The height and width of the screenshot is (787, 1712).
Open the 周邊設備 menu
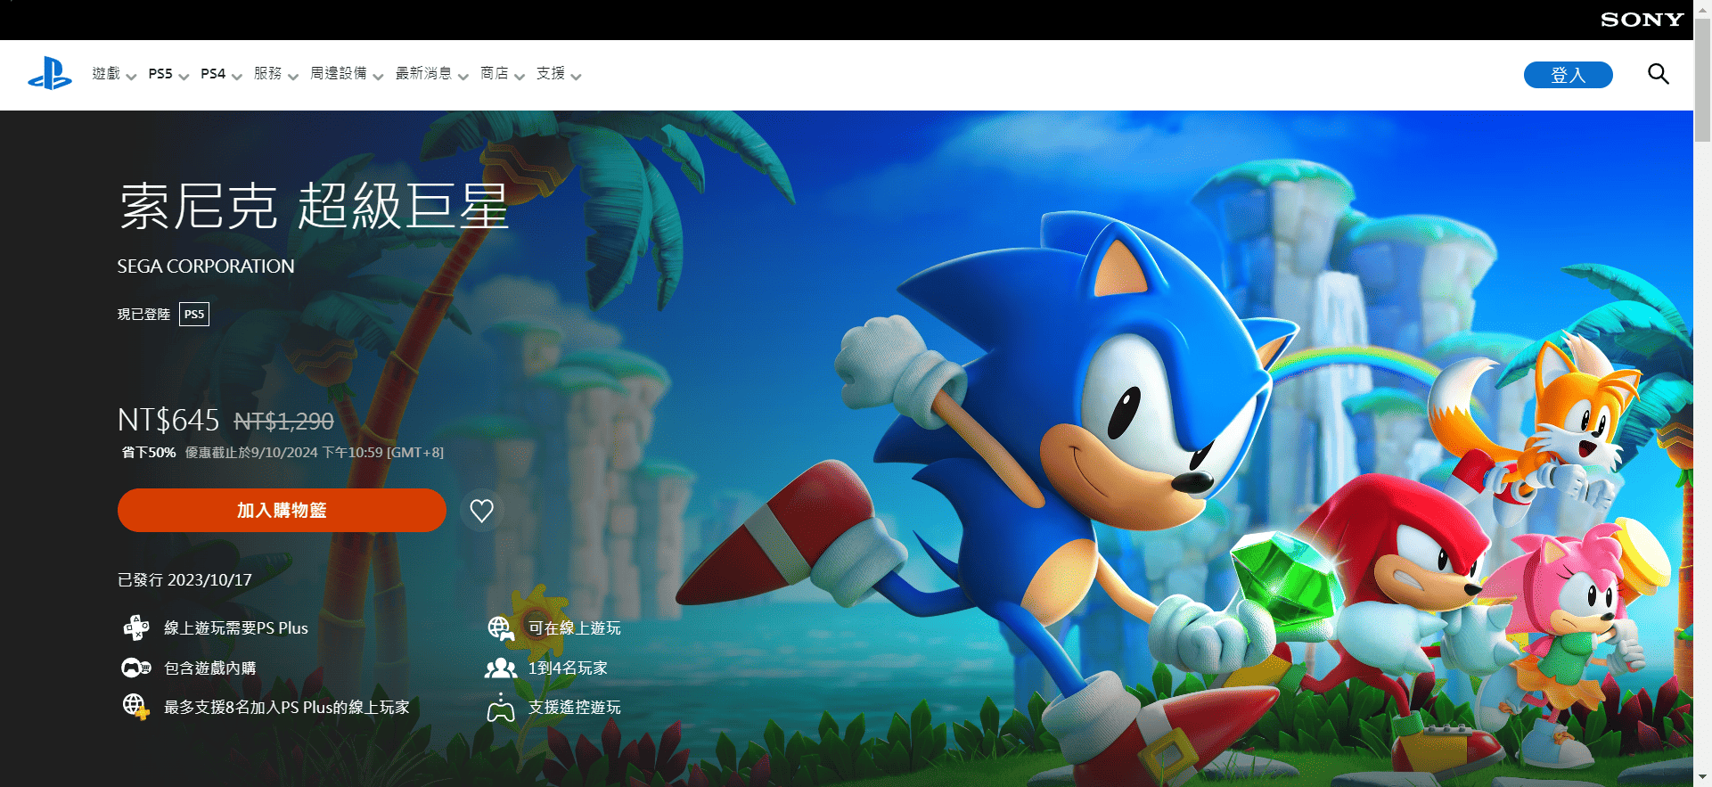(x=347, y=74)
